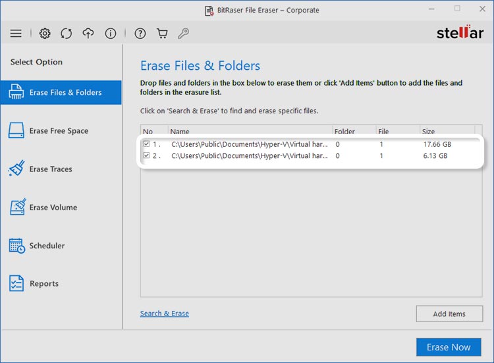Click the shopping cart buy icon
This screenshot has height=363, width=494.
coord(162,33)
